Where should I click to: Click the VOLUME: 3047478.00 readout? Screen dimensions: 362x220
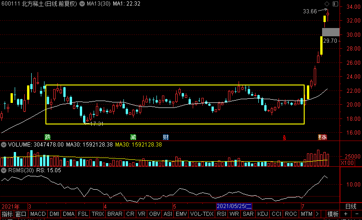[36, 145]
